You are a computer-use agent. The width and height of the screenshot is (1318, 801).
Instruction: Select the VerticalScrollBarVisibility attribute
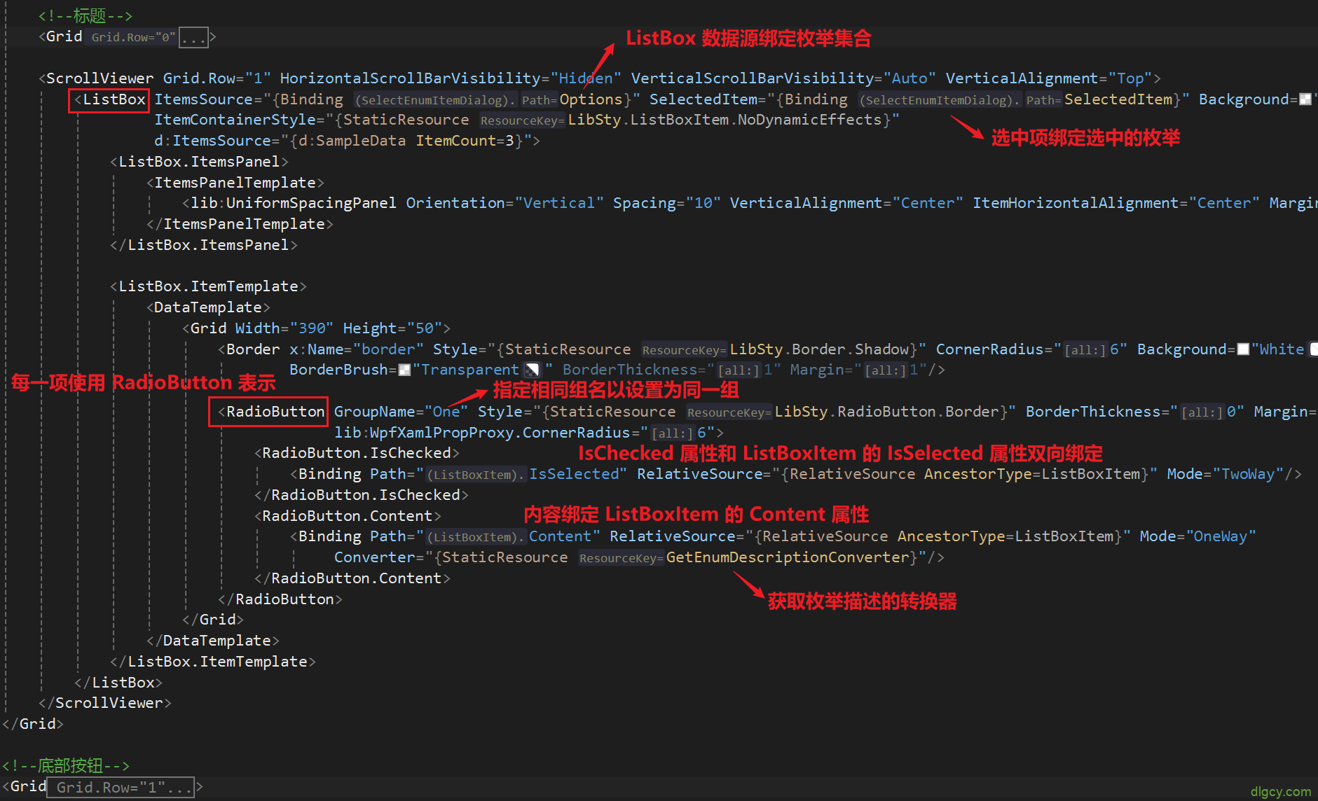751,78
